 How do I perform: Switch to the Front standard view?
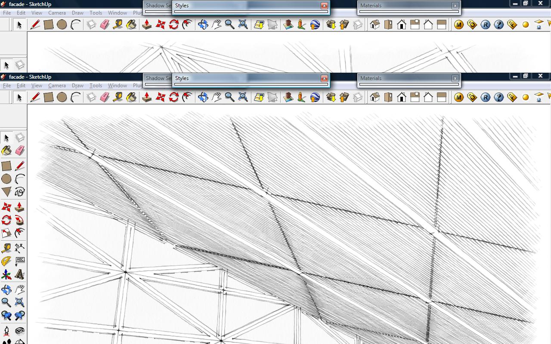[x=402, y=97]
